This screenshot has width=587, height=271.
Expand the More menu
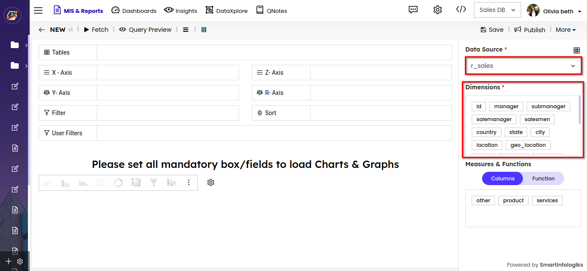click(x=565, y=30)
